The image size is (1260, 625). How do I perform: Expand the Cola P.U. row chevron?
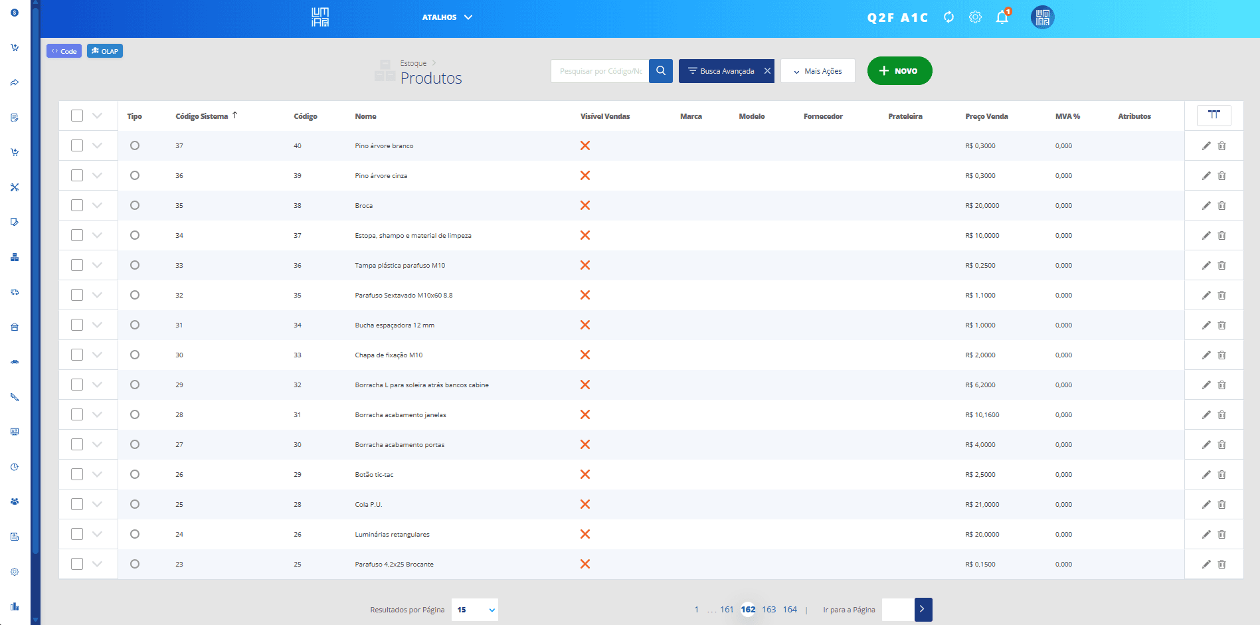click(97, 504)
